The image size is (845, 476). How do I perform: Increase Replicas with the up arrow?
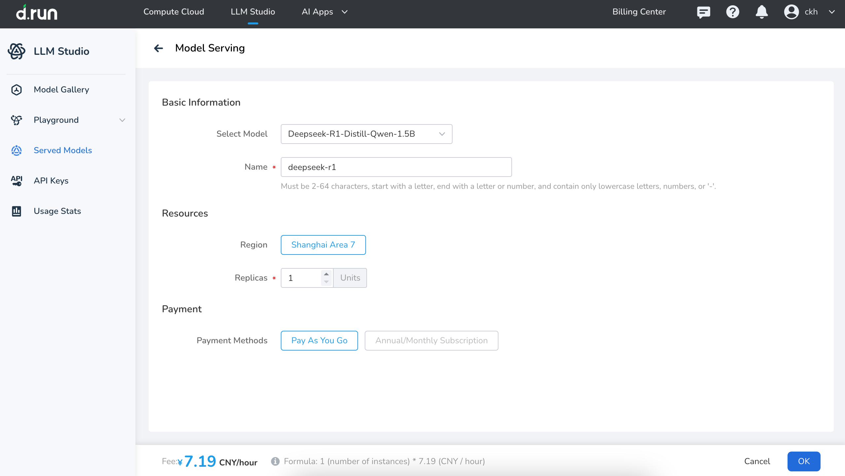coord(326,274)
